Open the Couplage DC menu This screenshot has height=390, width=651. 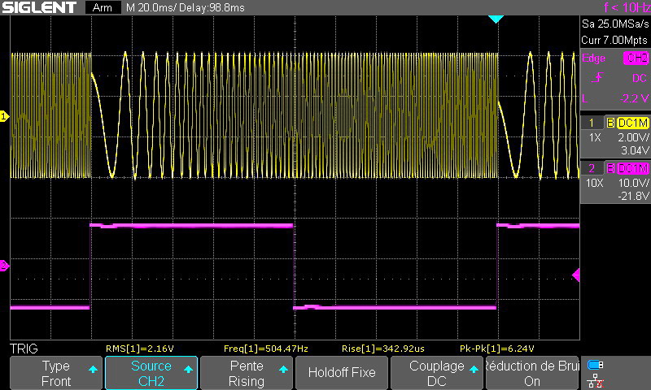437,373
